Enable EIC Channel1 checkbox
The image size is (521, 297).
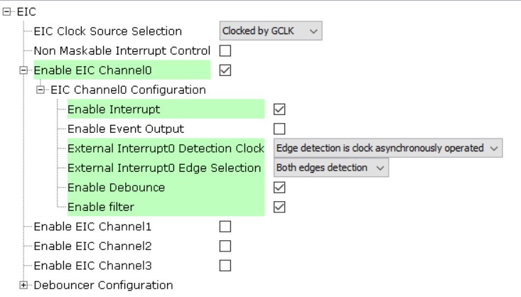[225, 227]
